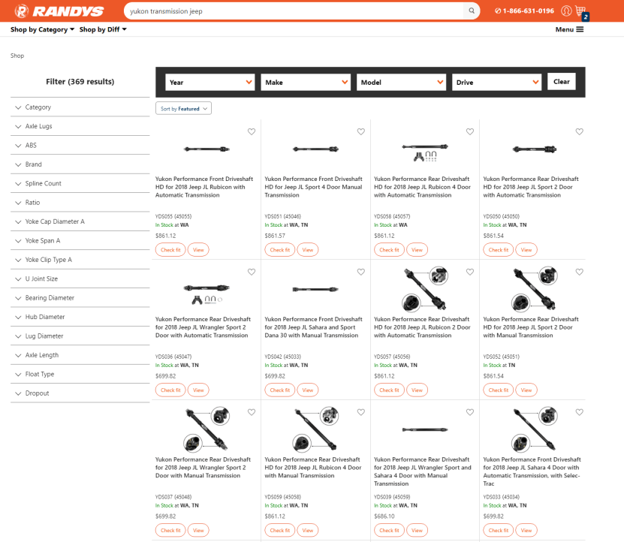This screenshot has height=542, width=624.
Task: Expand the Float Type filter
Action: tap(80, 375)
